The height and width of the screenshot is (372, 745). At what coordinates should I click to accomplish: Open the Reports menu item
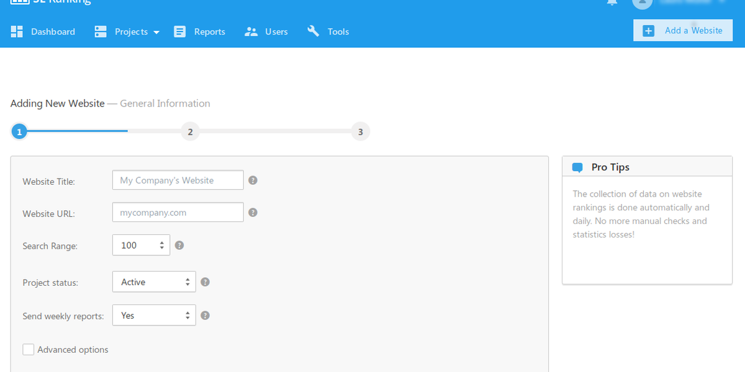pyautogui.click(x=199, y=32)
